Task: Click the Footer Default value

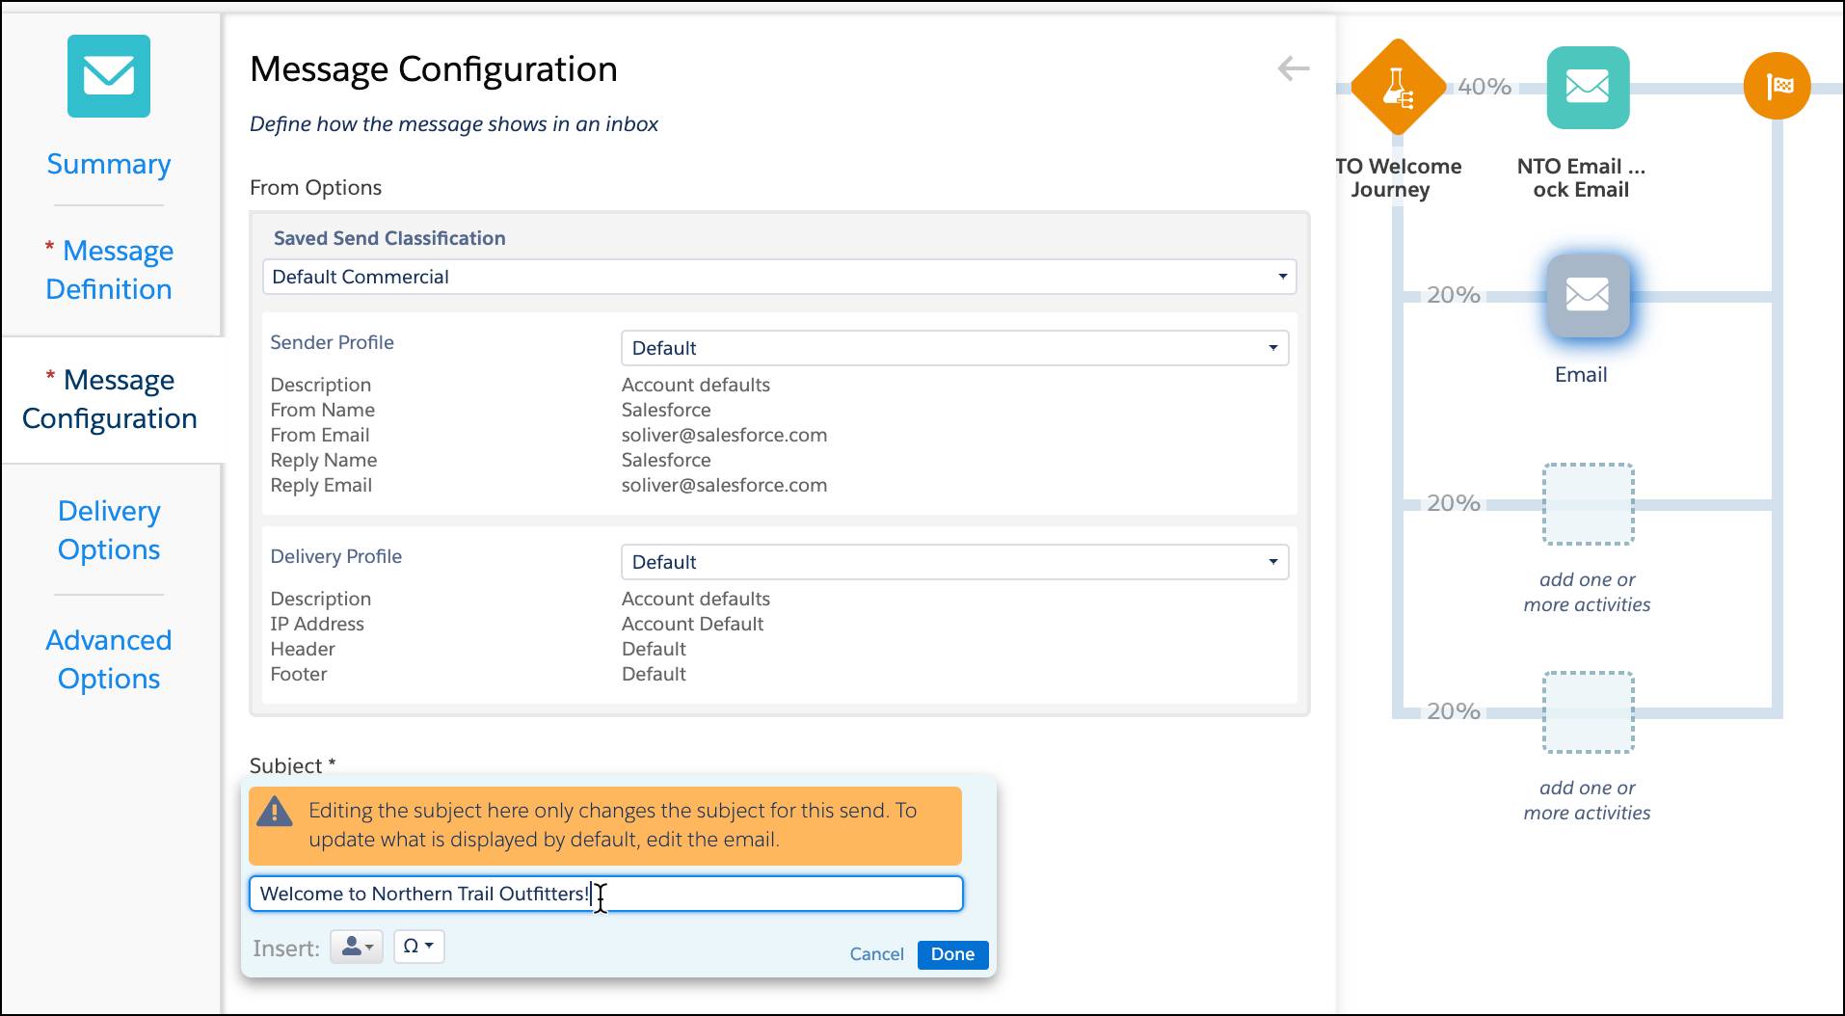Action: [654, 674]
